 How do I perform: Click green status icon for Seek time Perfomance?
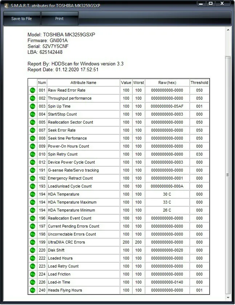(x=33, y=138)
